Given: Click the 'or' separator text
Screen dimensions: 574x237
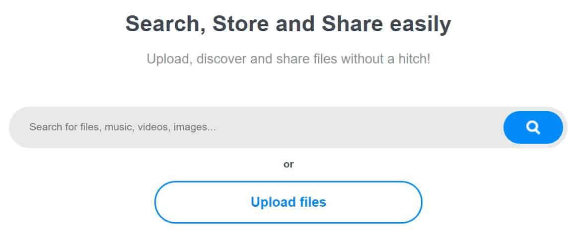Looking at the screenshot, I should tap(288, 165).
